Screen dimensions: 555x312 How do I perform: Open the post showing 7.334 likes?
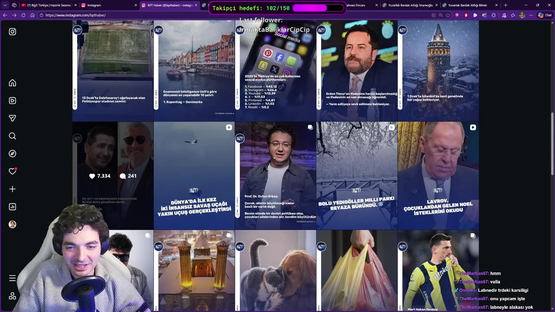point(113,175)
